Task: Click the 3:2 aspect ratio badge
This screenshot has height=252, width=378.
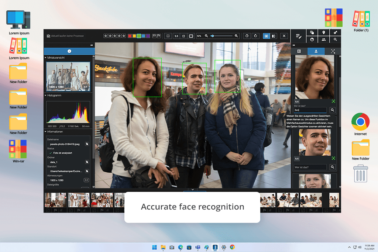Action: coord(86,180)
